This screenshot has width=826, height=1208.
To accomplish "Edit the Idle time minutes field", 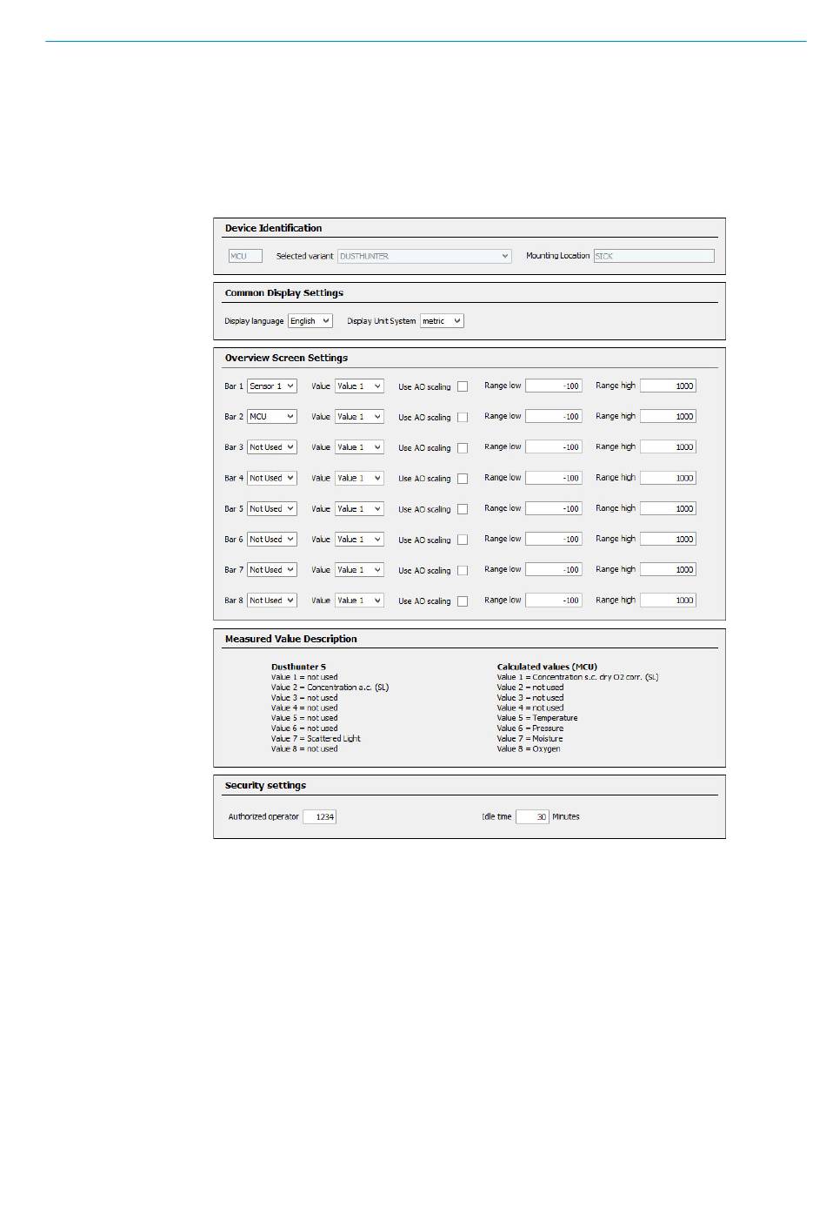I will click(x=532, y=817).
